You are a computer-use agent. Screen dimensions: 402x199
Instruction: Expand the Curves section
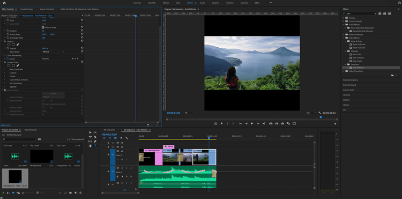4,76
